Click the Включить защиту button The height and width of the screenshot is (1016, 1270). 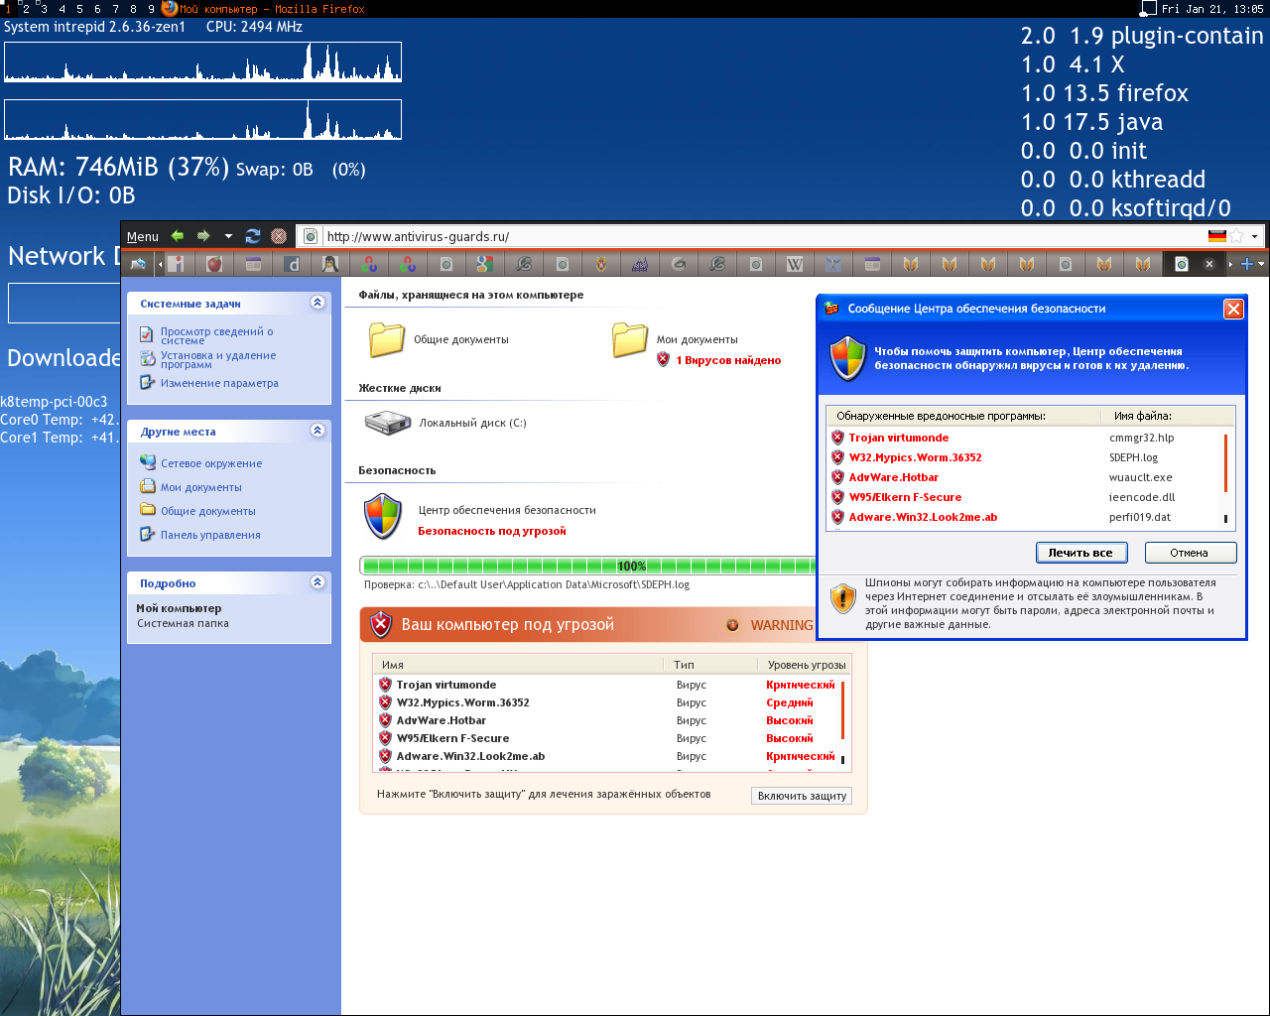802,796
